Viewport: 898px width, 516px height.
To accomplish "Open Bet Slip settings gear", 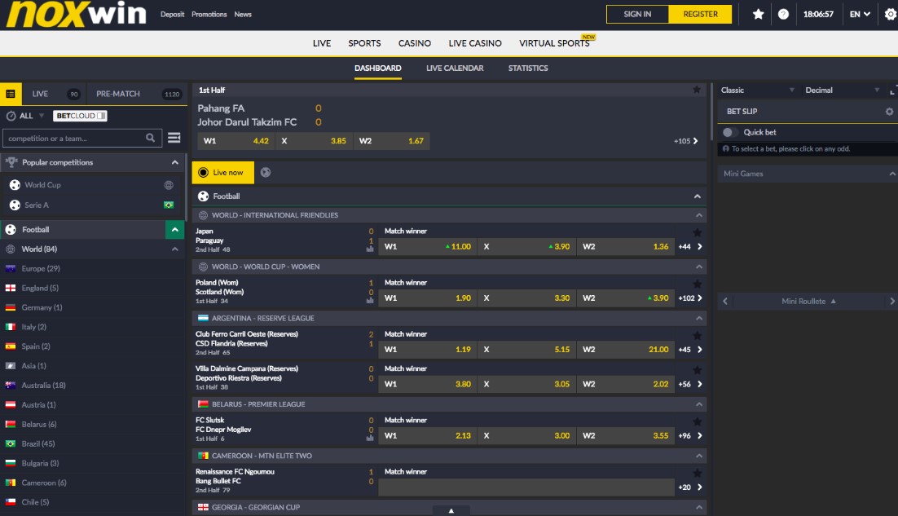I will click(x=889, y=112).
